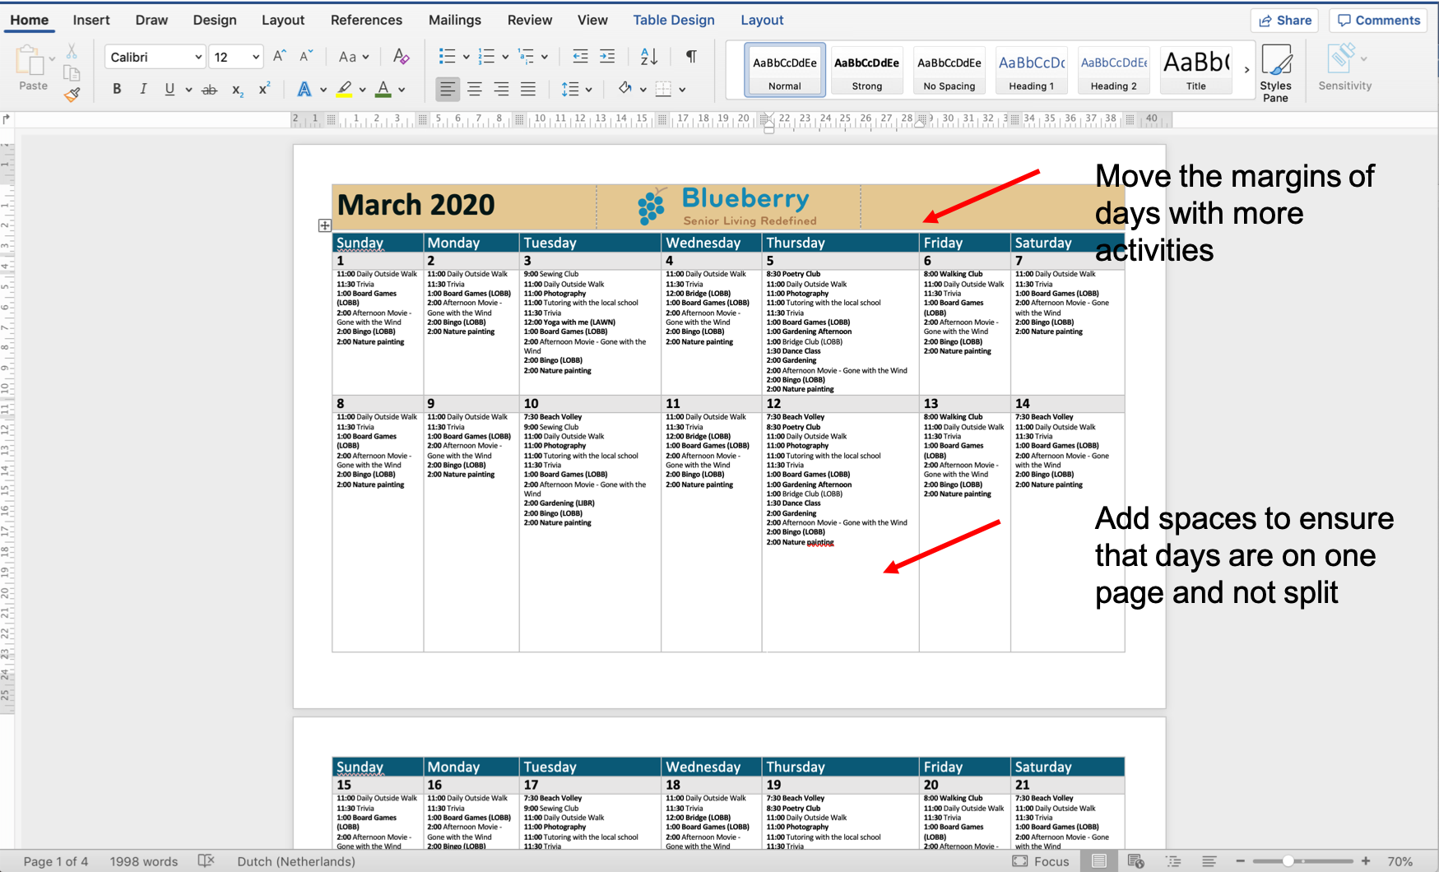Screen dimensions: 1439x872
Task: Toggle strikethrough formatting
Action: pos(210,90)
